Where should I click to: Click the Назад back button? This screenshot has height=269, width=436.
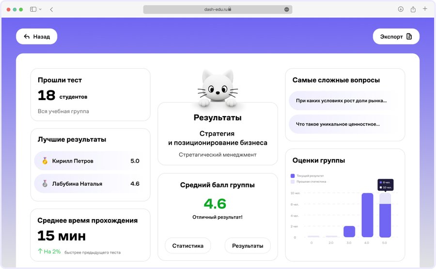coord(37,36)
